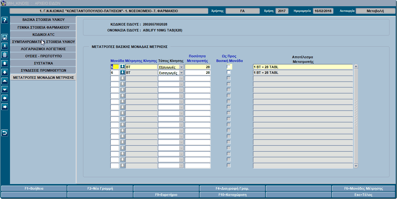Select the ΚΩΔΙΚΟΙ ATC tab
This screenshot has height=199, width=397.
point(43,34)
